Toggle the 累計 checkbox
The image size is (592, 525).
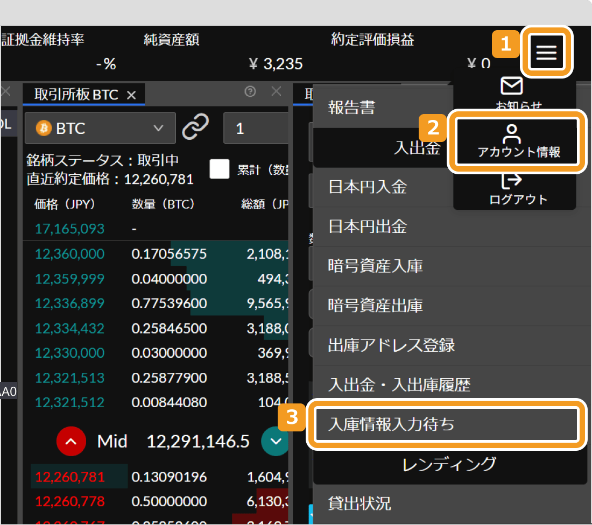[220, 169]
